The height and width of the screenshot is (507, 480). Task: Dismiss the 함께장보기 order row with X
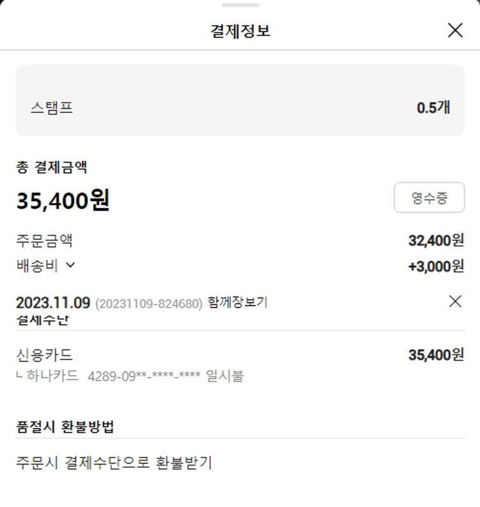[455, 301]
